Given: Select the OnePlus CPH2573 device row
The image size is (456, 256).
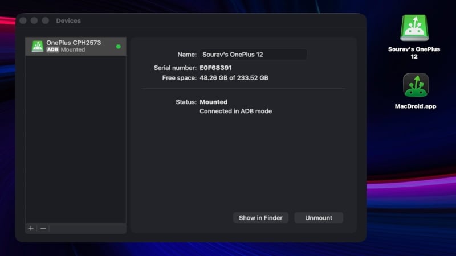Looking at the screenshot, I should [76, 46].
